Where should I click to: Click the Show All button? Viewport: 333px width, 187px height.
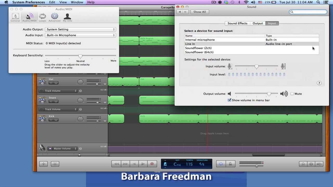(200, 12)
